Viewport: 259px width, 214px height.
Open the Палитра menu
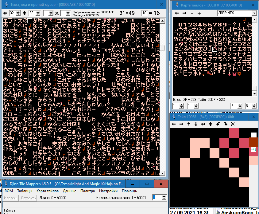point(87,191)
